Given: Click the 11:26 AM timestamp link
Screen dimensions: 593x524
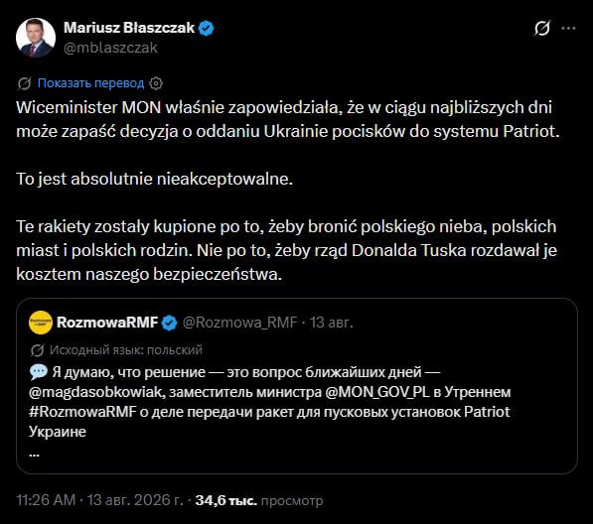Looking at the screenshot, I should click(46, 500).
